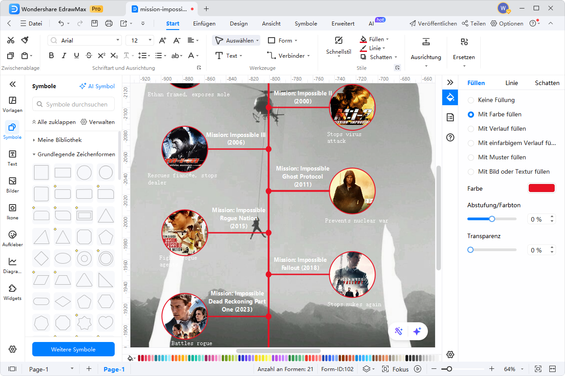
Task: Toggle bold text formatting
Action: pos(51,56)
